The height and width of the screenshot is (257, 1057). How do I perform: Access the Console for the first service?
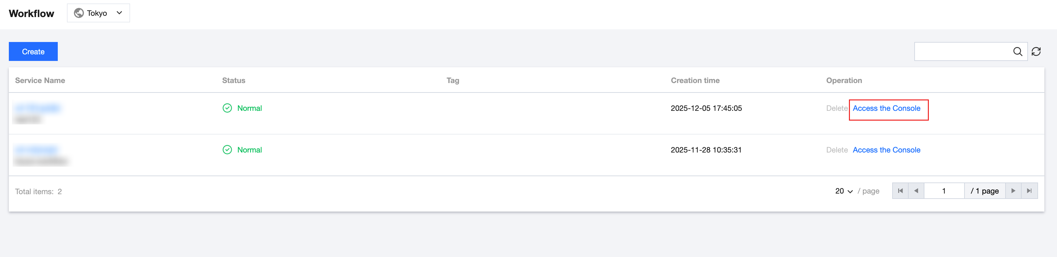[886, 108]
